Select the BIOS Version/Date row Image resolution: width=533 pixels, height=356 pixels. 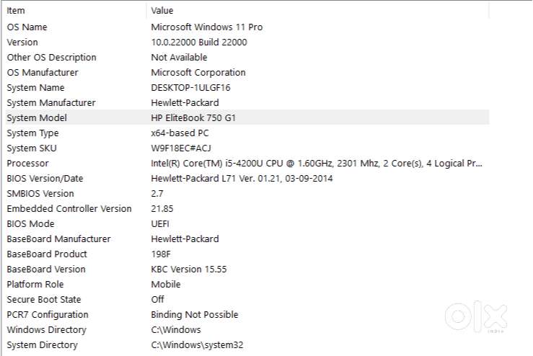(x=45, y=178)
